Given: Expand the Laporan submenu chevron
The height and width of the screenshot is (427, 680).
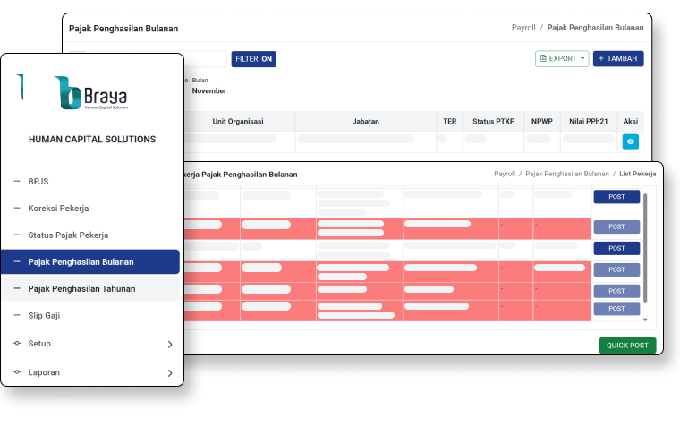Looking at the screenshot, I should tap(170, 372).
